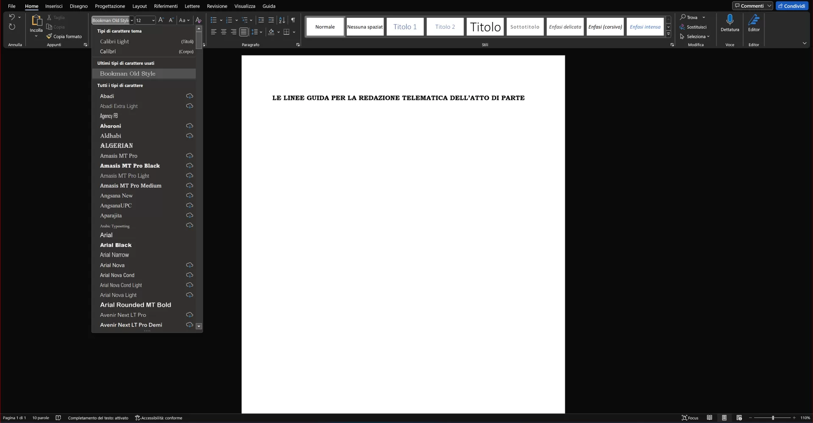Click the font name input field

point(111,20)
